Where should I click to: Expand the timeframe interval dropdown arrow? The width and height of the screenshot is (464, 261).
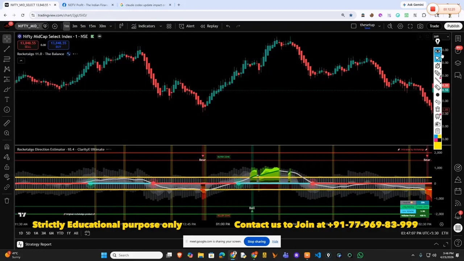111,26
